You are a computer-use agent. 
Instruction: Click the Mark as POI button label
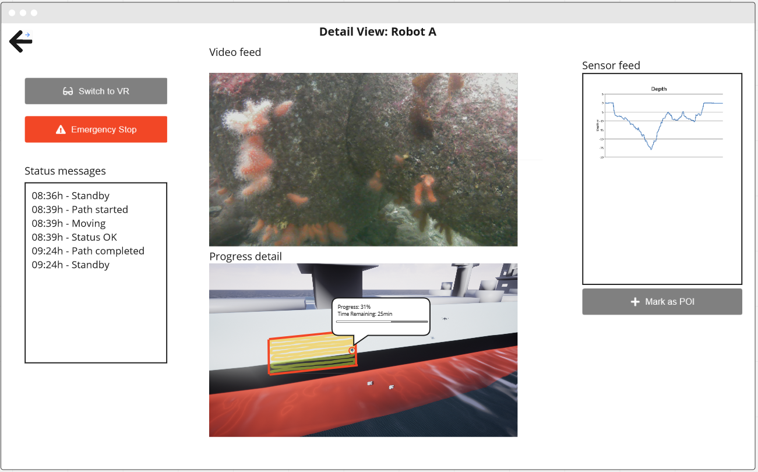(669, 302)
